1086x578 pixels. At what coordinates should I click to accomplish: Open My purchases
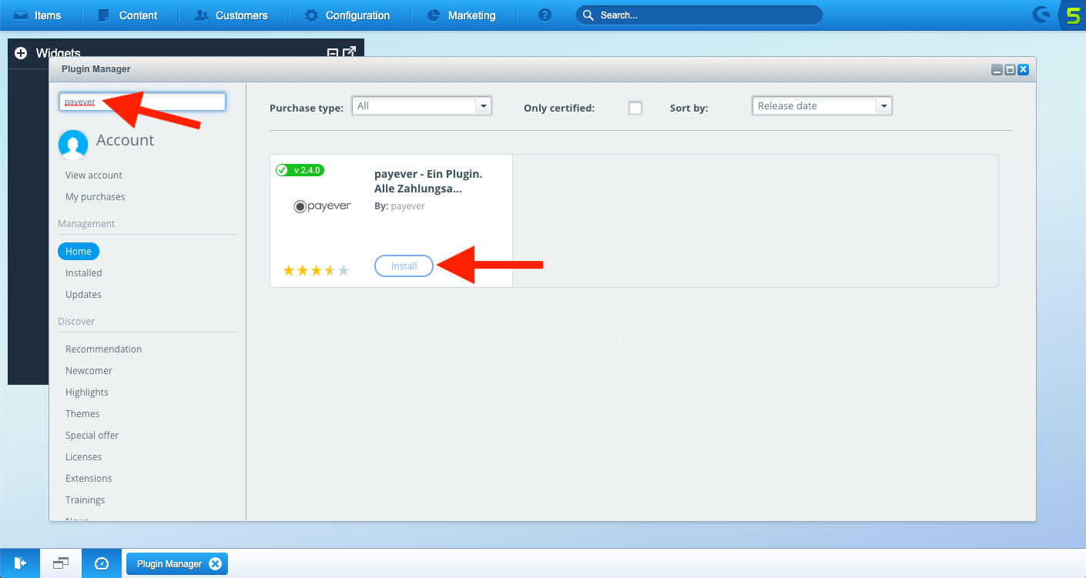pyautogui.click(x=95, y=197)
